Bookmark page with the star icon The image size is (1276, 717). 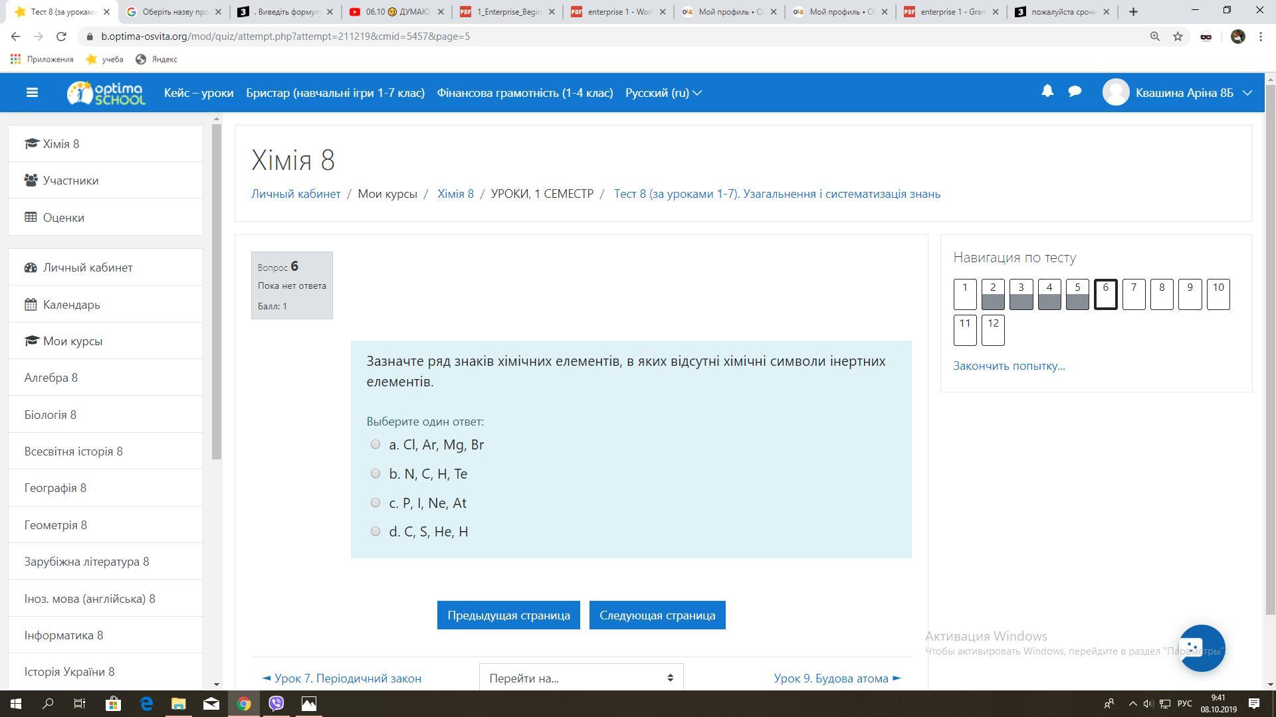point(1178,37)
